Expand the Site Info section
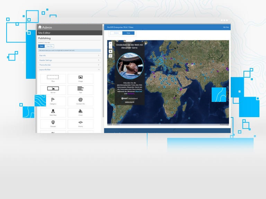Screen dimensions: 266x199 click(69, 55)
